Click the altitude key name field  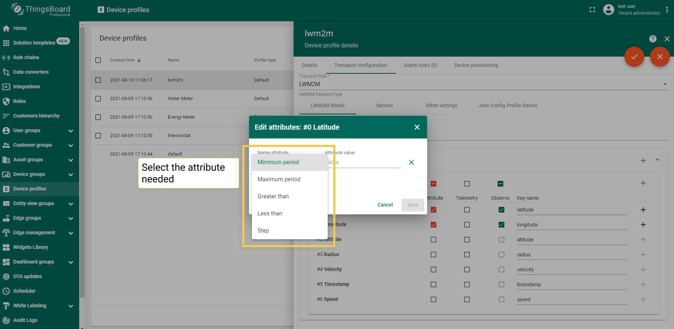point(571,240)
